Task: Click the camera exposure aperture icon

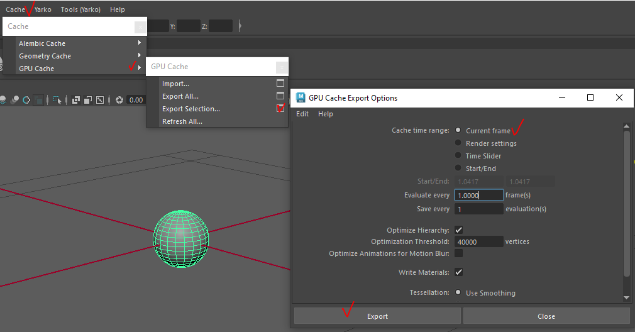Action: 119,100
